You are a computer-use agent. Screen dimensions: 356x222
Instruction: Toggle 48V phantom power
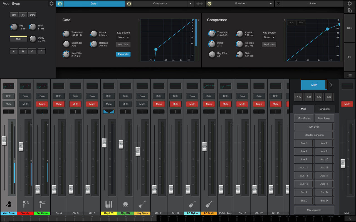(x=14, y=15)
